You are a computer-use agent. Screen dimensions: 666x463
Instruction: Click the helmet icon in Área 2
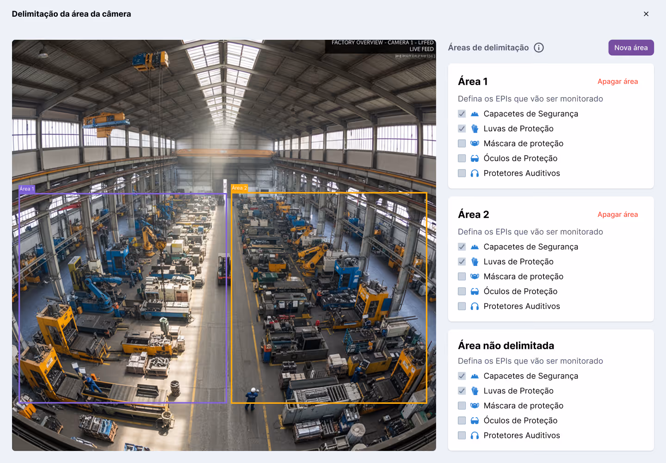tap(475, 247)
